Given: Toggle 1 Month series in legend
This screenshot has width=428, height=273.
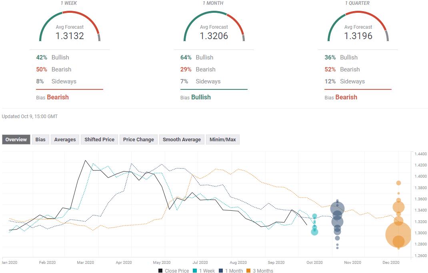Looking at the screenshot, I should coord(231,271).
